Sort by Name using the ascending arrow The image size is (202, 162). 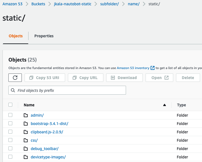tap(165, 105)
